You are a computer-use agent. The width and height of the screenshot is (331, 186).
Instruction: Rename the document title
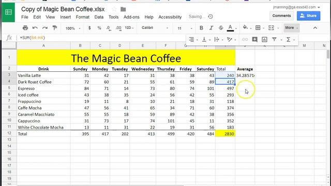(x=63, y=9)
